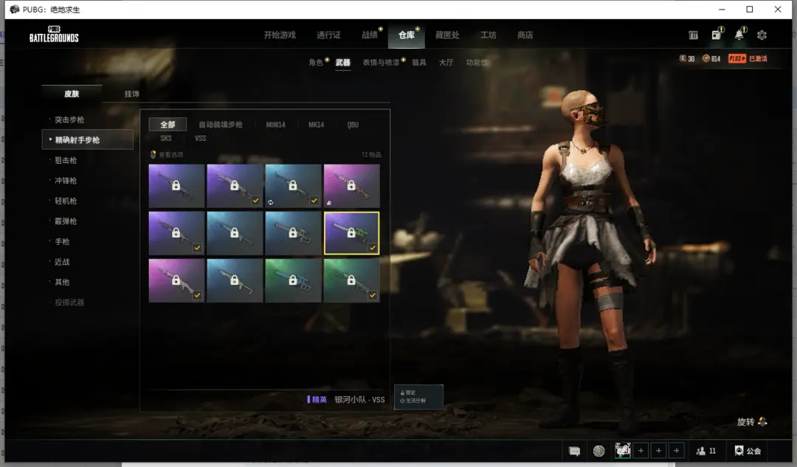Filter skins by VSS
The width and height of the screenshot is (797, 467).
tap(200, 138)
